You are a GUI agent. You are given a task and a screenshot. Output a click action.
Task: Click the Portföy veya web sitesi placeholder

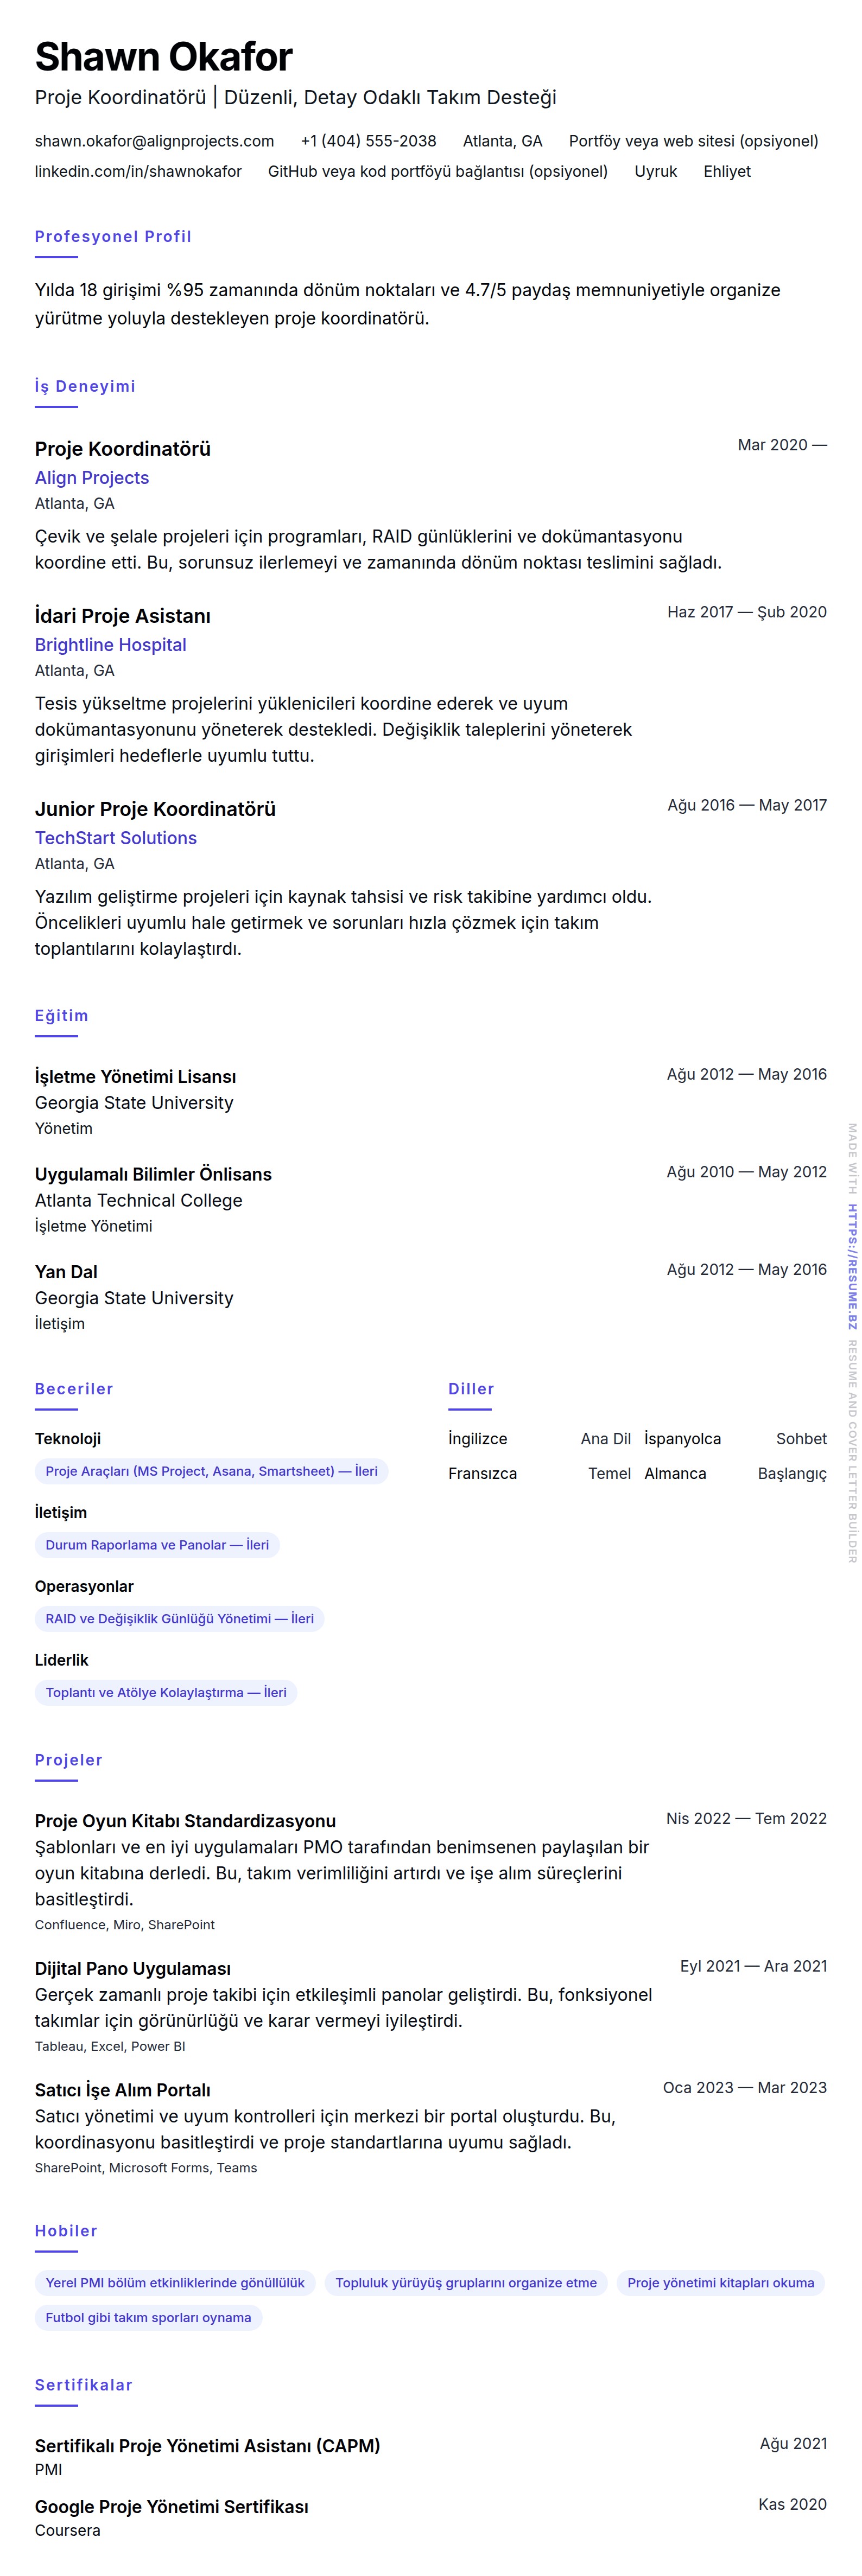[x=693, y=141]
